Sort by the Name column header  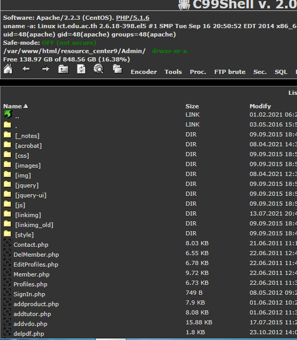coord(12,106)
